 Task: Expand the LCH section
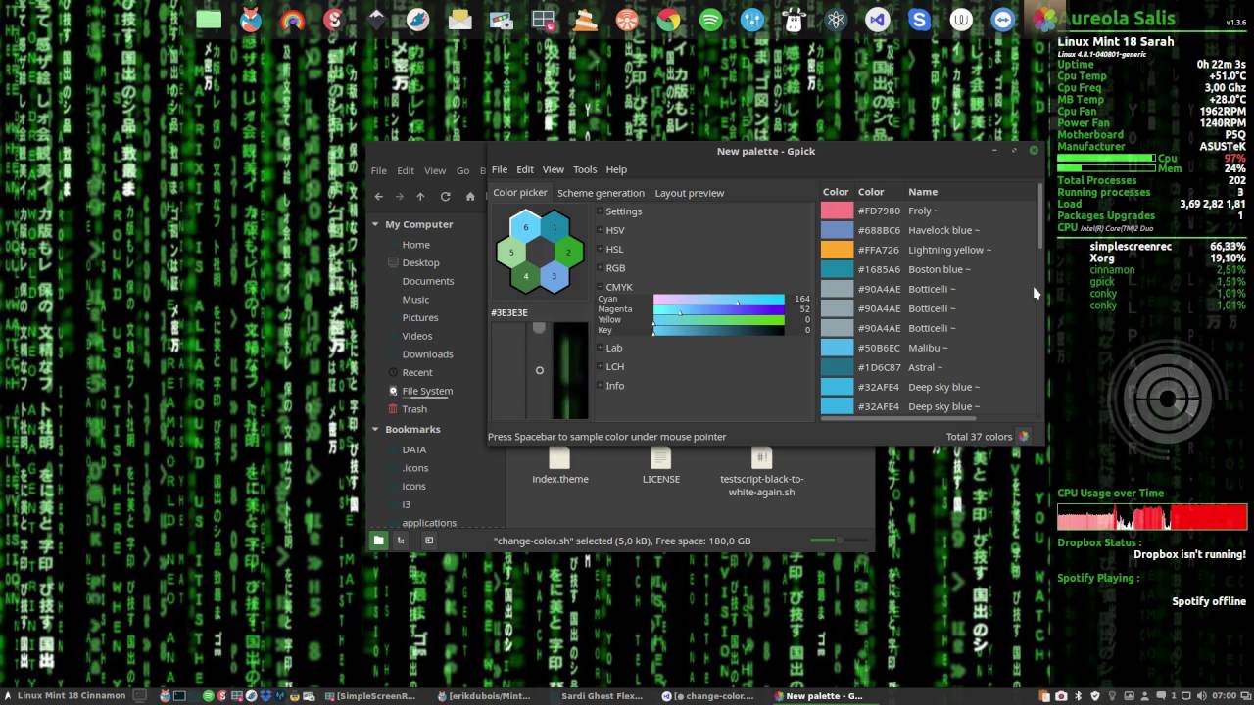[x=600, y=366]
